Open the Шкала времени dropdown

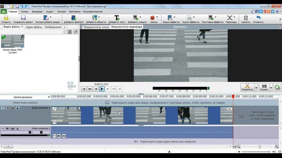tap(48, 97)
